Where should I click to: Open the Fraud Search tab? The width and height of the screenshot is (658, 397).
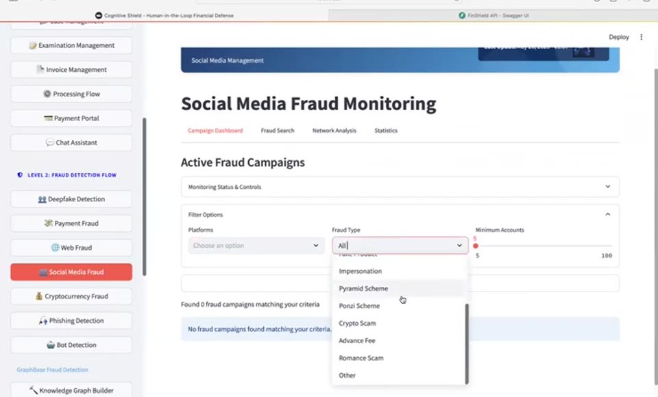pyautogui.click(x=278, y=131)
